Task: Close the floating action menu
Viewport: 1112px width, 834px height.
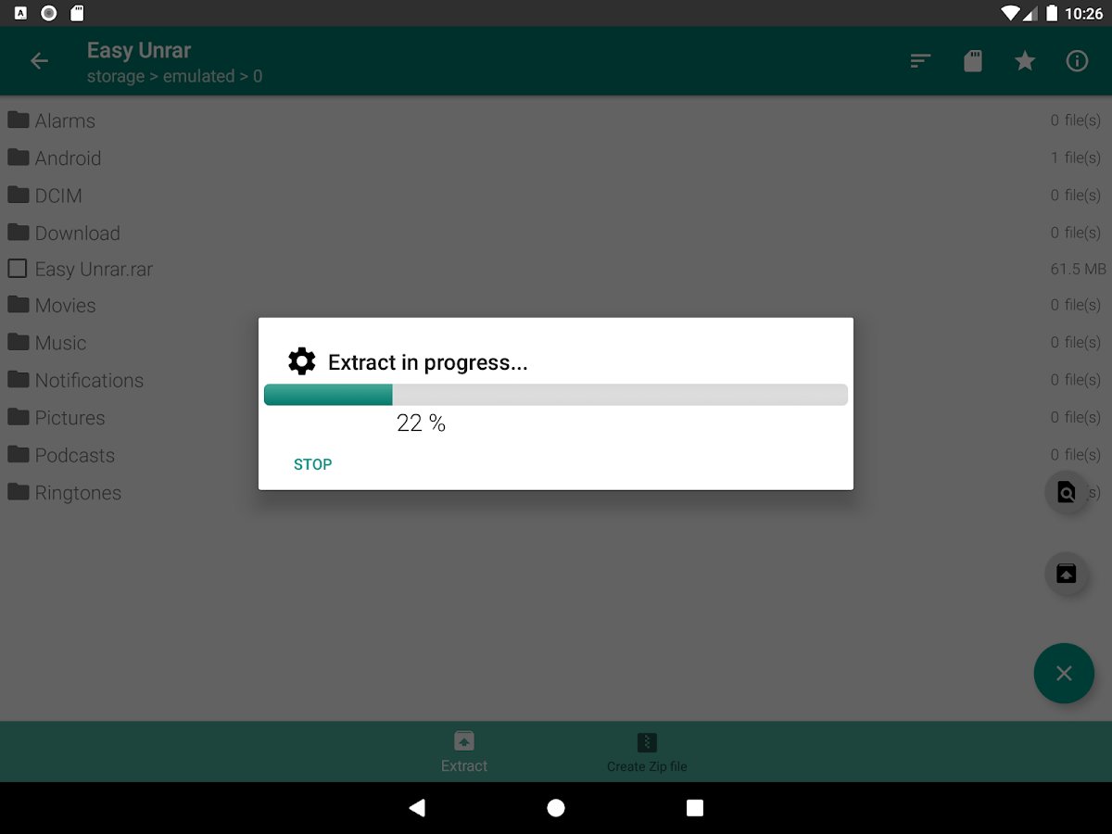Action: coord(1064,674)
